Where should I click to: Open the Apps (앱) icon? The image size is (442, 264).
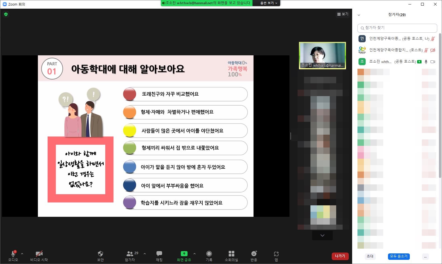coord(276,254)
